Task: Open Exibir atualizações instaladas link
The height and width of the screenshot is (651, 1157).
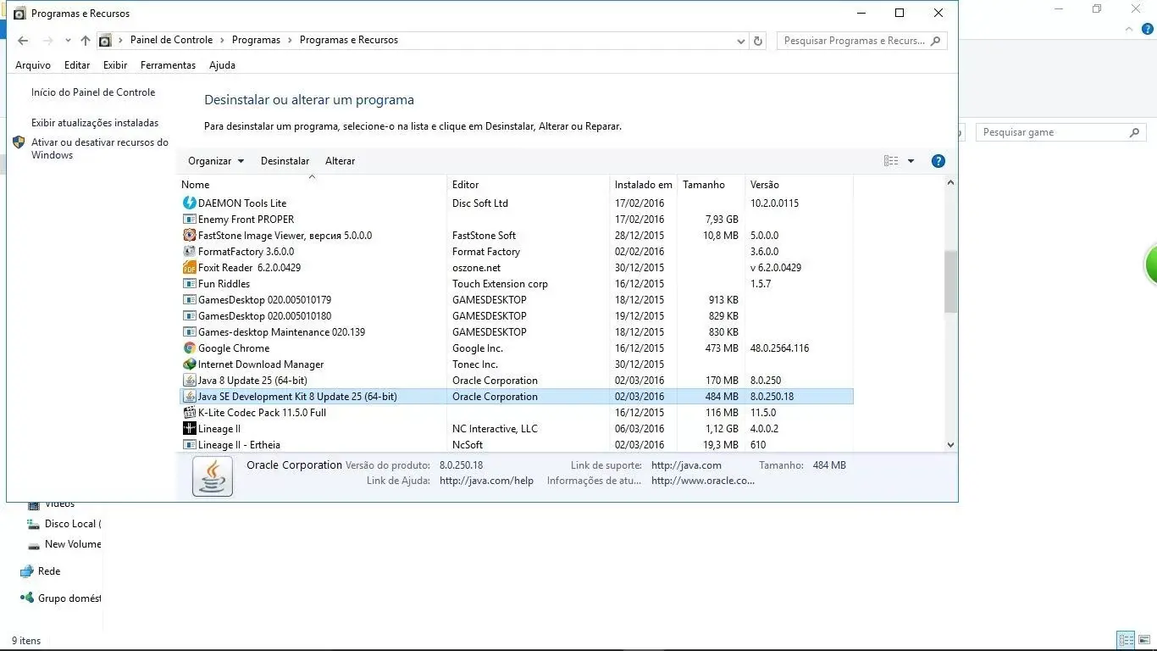Action: coord(95,123)
